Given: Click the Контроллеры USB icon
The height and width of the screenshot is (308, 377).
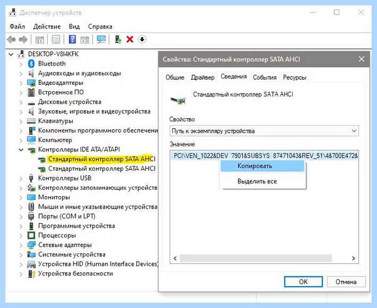Looking at the screenshot, I should click(x=31, y=178).
